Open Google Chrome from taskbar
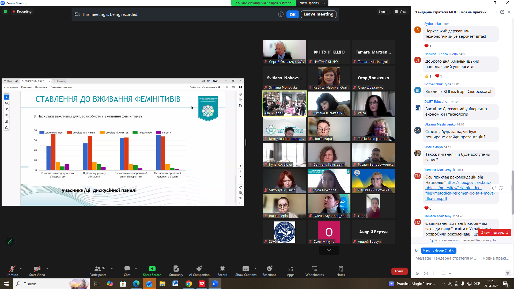514x289 pixels. pos(189,284)
